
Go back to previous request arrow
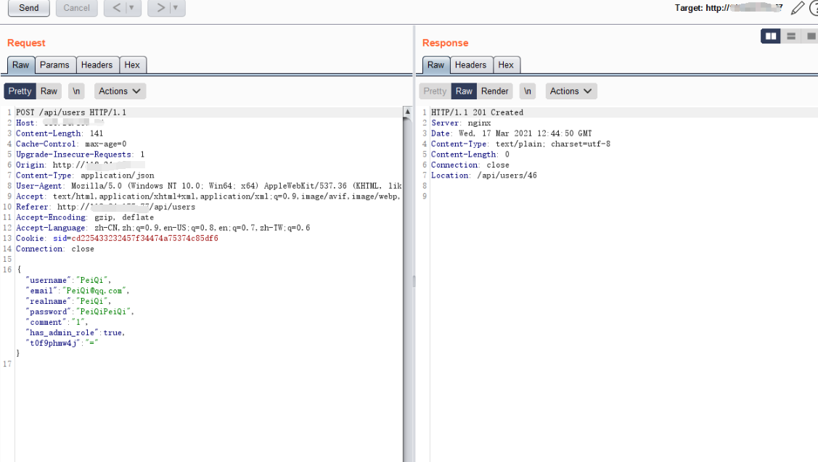[x=116, y=8]
